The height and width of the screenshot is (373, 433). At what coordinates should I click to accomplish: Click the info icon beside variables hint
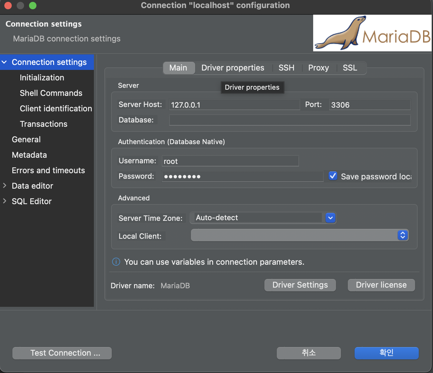tap(116, 262)
